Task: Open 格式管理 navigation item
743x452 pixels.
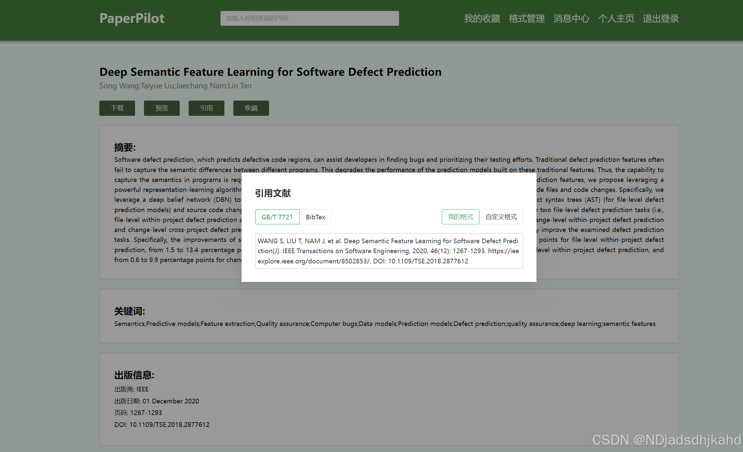Action: click(526, 19)
